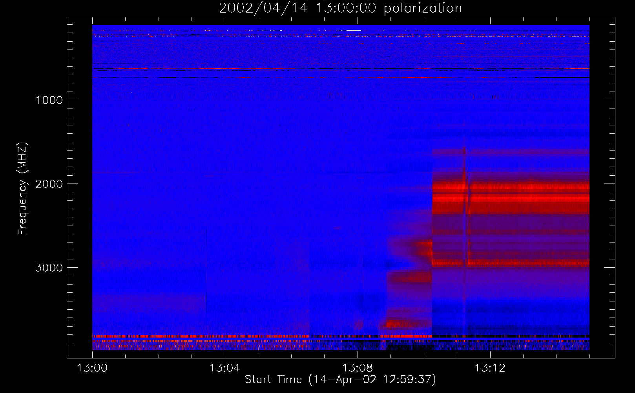The height and width of the screenshot is (393, 635).
Task: Select the '1000' frequency axis label
Action: 49,100
